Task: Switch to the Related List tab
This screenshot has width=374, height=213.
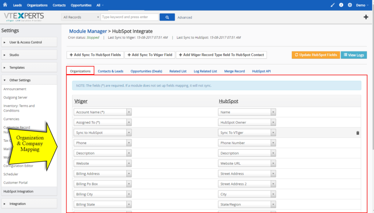Action: point(178,71)
